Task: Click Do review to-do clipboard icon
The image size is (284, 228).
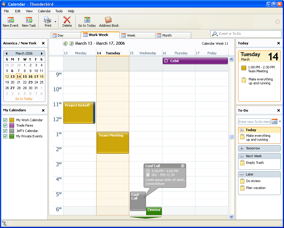Action: (242, 181)
